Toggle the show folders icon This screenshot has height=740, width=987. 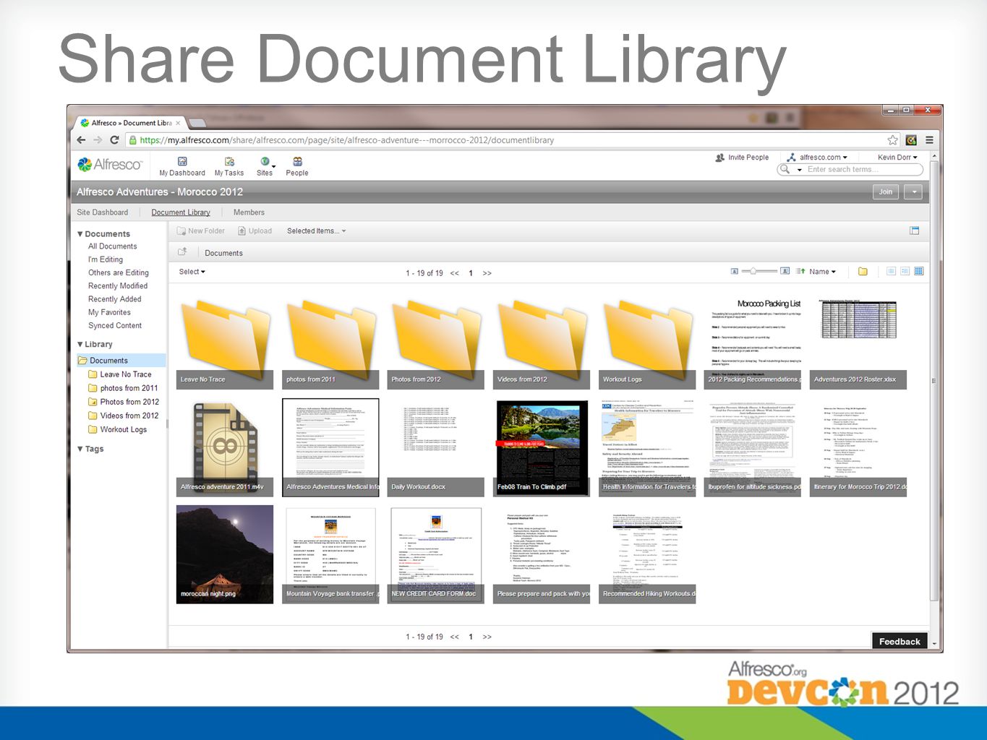[863, 272]
